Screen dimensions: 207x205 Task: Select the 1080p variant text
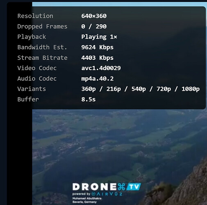pos(191,89)
